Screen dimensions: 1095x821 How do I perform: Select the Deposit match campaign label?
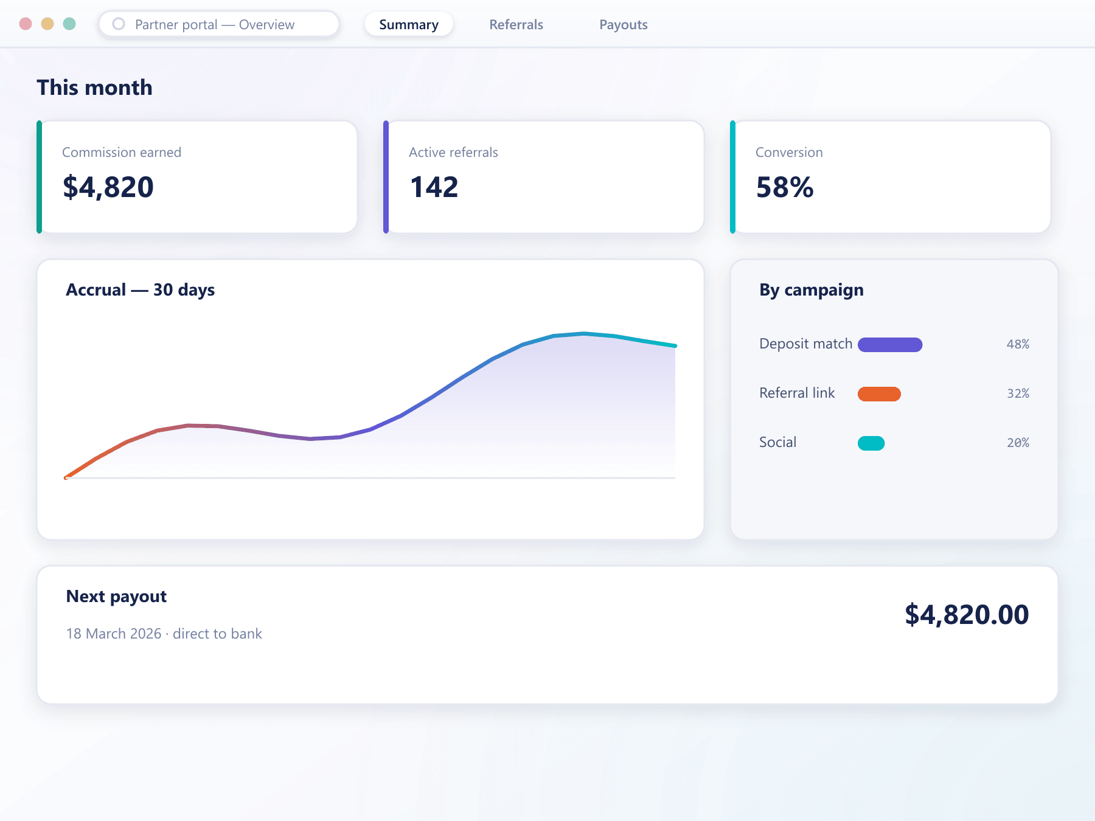[806, 344]
